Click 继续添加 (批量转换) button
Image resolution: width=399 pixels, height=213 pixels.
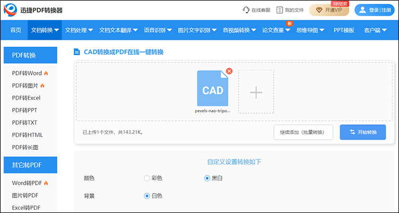303,132
